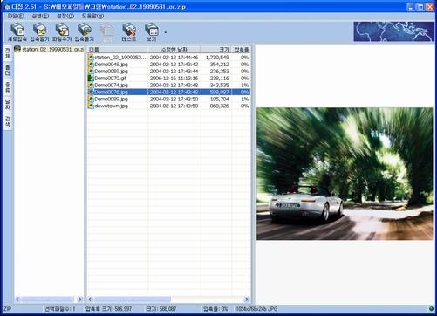This screenshot has width=437, height=316.
Task: Click the zip archive icon in the tree pane
Action: 17,49
